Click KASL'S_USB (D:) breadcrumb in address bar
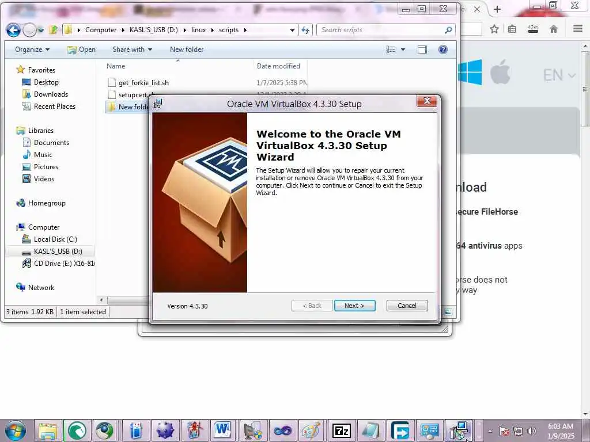The height and width of the screenshot is (442, 590). click(153, 30)
